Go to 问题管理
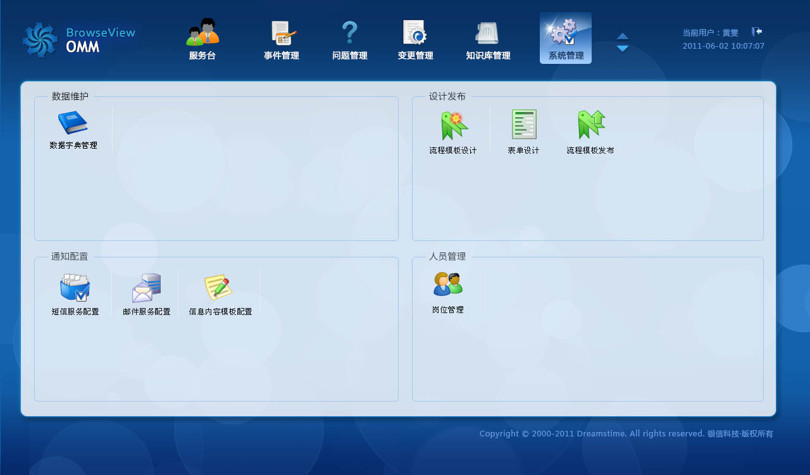Image resolution: width=810 pixels, height=475 pixels. point(349,38)
